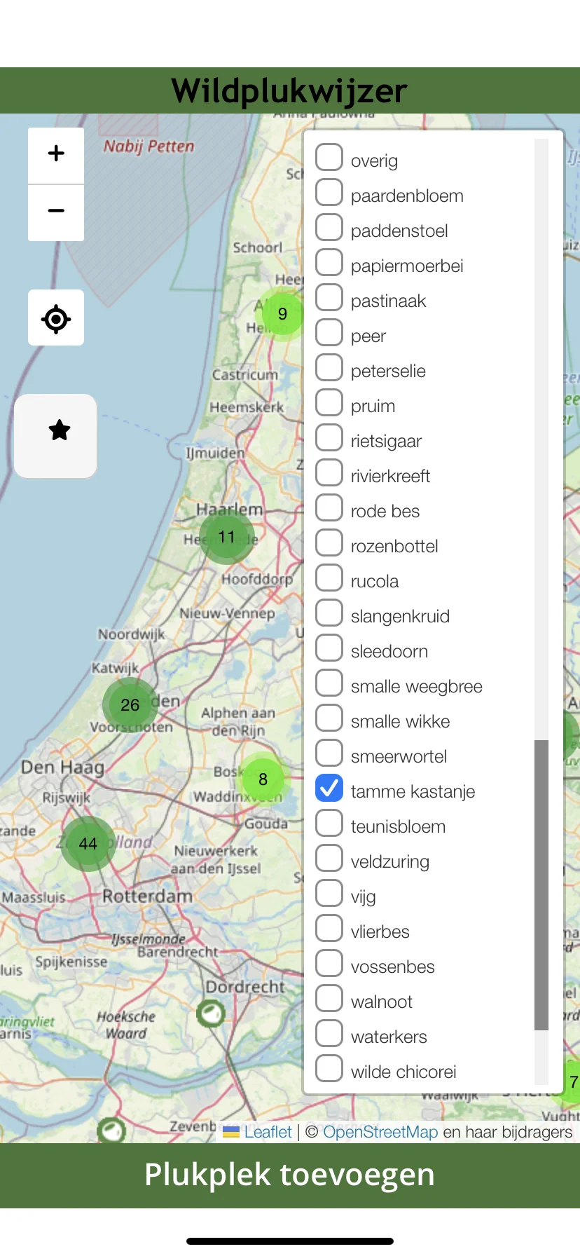Open the Leaflet attribution link
Viewport: 580px width, 1256px height.
(268, 1132)
